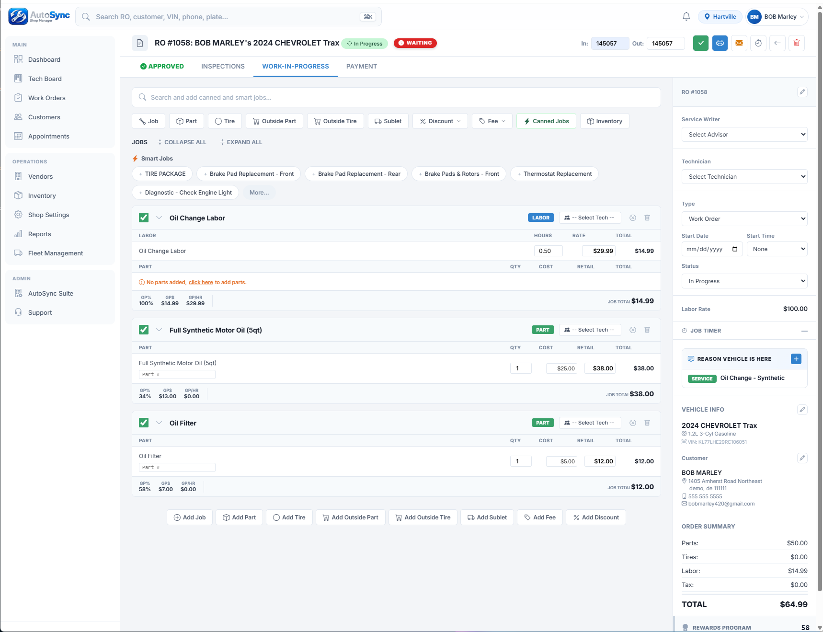Click the More... smart jobs button
Viewport: 823px width, 632px height.
259,193
